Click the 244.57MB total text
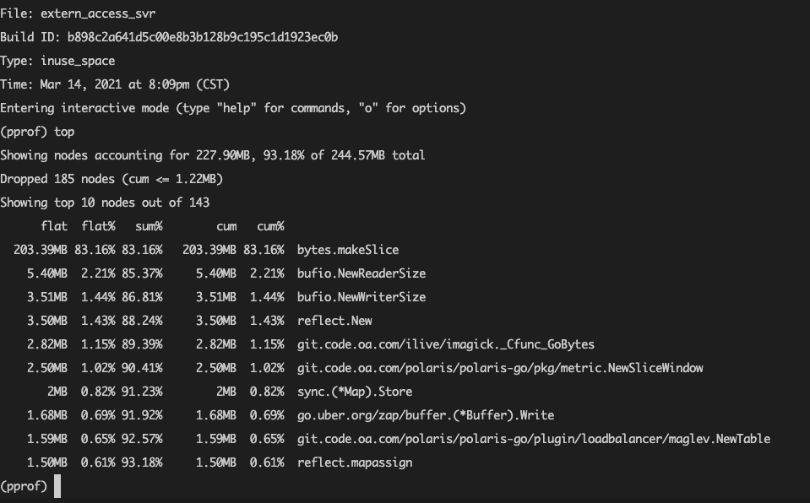This screenshot has width=810, height=503. tap(378, 155)
